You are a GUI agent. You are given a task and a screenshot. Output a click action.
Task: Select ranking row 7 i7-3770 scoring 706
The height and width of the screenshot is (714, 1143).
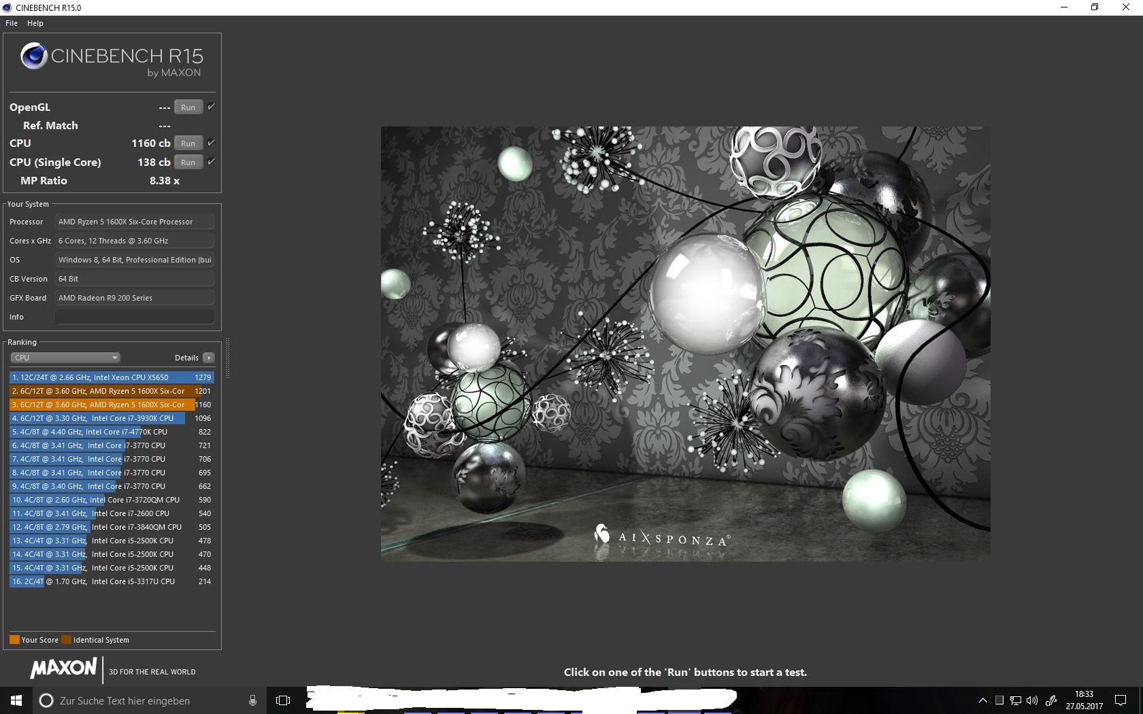pyautogui.click(x=112, y=459)
